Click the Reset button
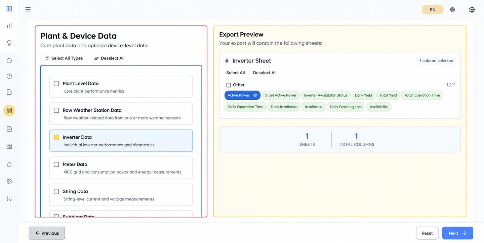484x243 pixels. 427,233
